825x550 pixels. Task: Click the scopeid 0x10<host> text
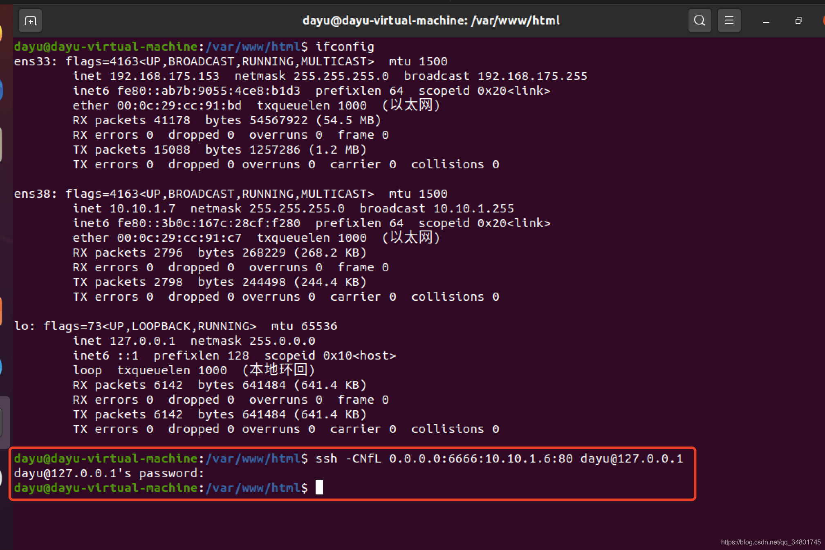tap(330, 355)
